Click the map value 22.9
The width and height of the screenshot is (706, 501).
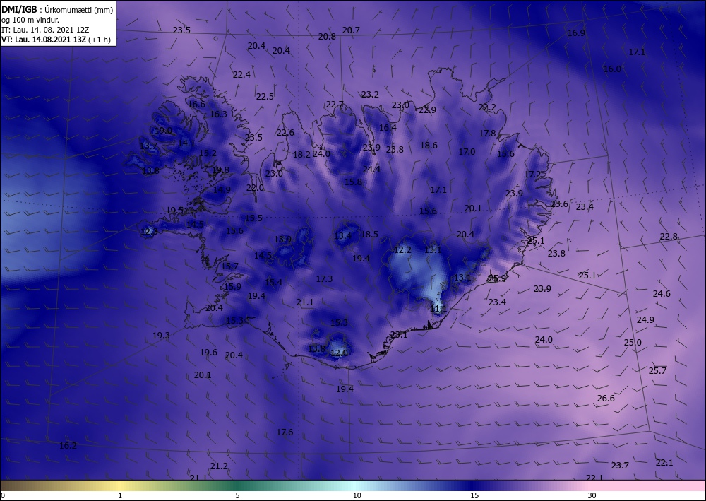click(x=427, y=110)
